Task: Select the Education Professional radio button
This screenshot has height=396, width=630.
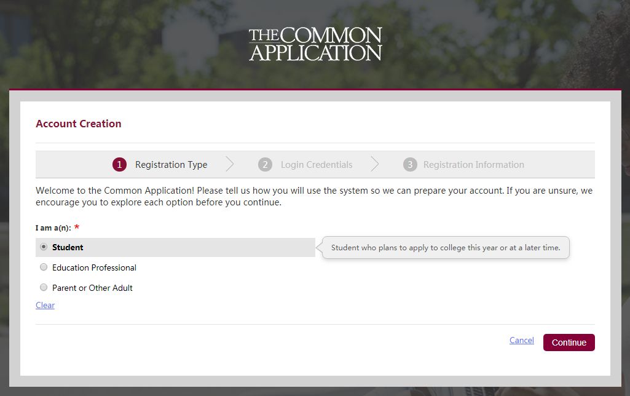Action: pyautogui.click(x=44, y=267)
